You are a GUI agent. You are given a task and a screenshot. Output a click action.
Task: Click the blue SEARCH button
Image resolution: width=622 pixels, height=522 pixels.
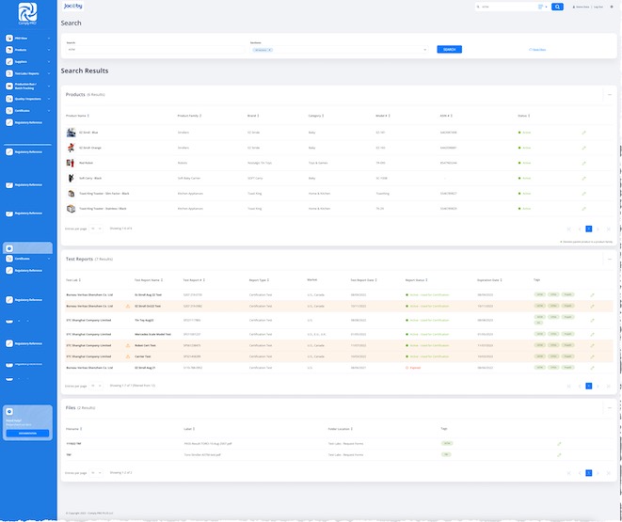(450, 49)
